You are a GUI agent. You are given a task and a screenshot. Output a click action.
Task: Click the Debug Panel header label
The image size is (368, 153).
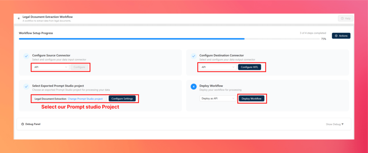coord(33,124)
